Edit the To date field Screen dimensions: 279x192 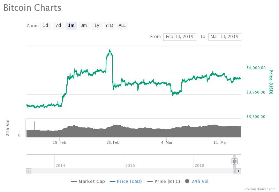coord(224,37)
